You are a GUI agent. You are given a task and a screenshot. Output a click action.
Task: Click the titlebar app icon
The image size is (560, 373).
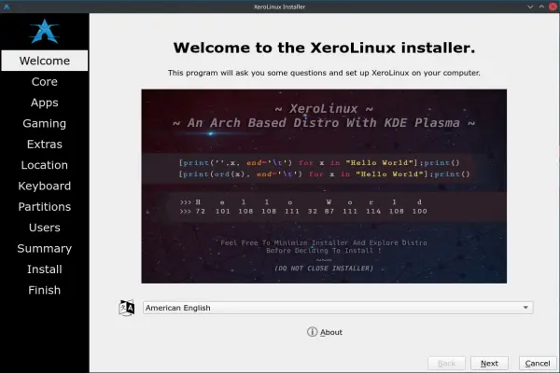coord(7,7)
